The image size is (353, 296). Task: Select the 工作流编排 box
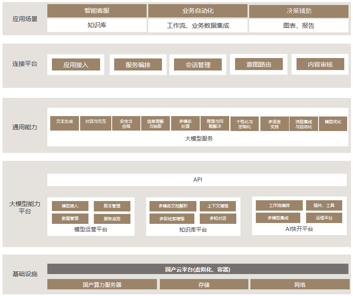click(x=279, y=206)
